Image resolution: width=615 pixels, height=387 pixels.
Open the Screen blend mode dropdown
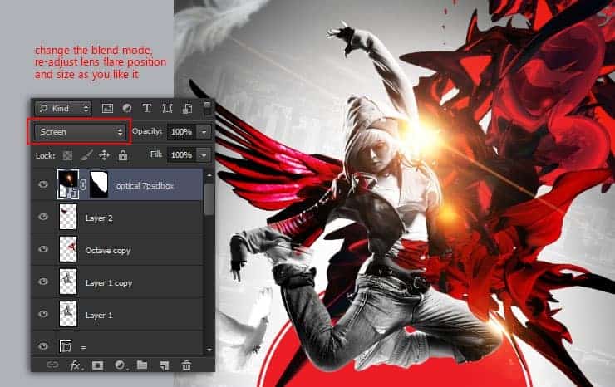81,132
